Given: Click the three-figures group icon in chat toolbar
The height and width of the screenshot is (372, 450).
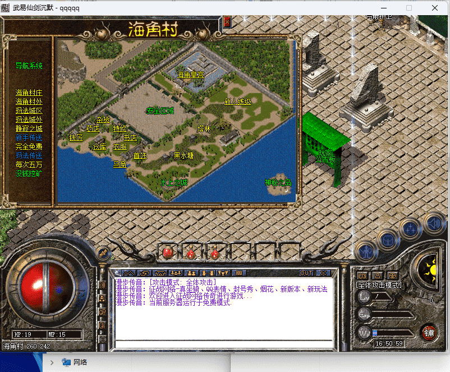Looking at the screenshot, I should tap(176, 273).
